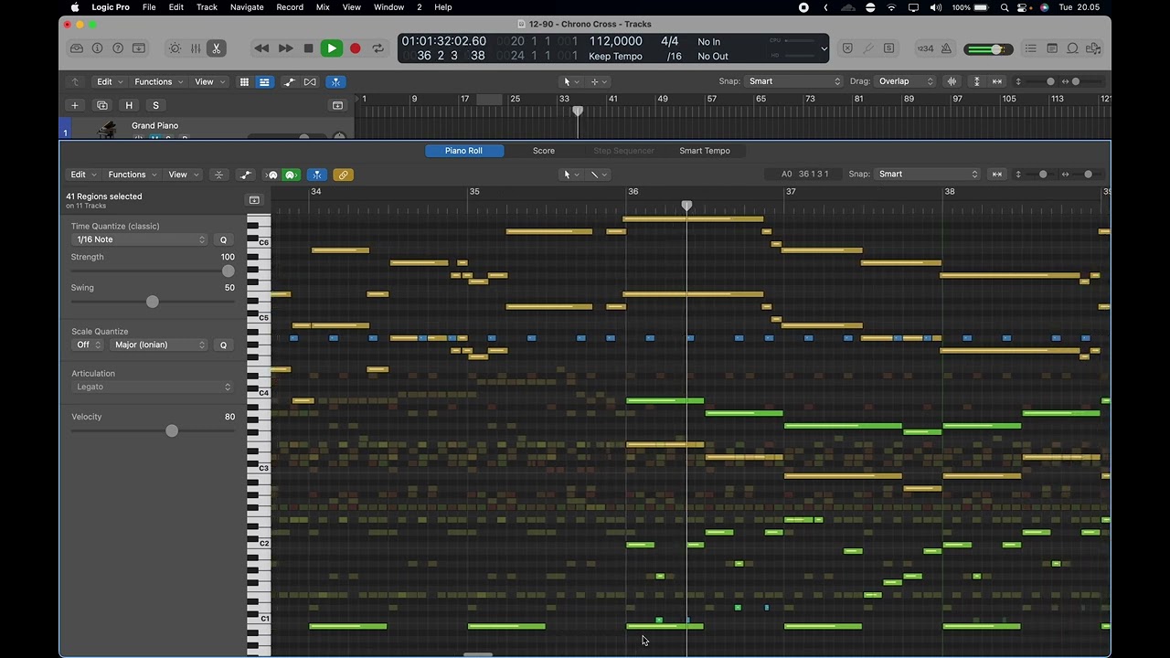The width and height of the screenshot is (1170, 658).
Task: Toggle Cycle mode in the transport
Action: point(378,48)
